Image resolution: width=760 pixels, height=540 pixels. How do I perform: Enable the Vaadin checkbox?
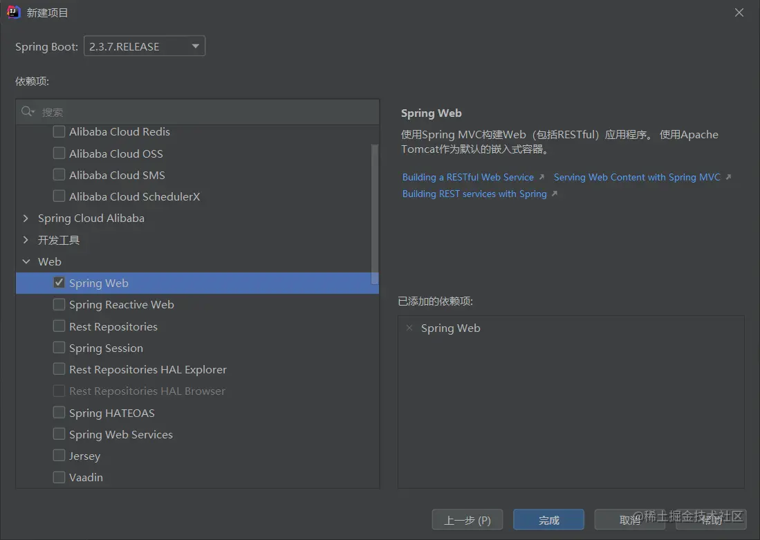59,478
